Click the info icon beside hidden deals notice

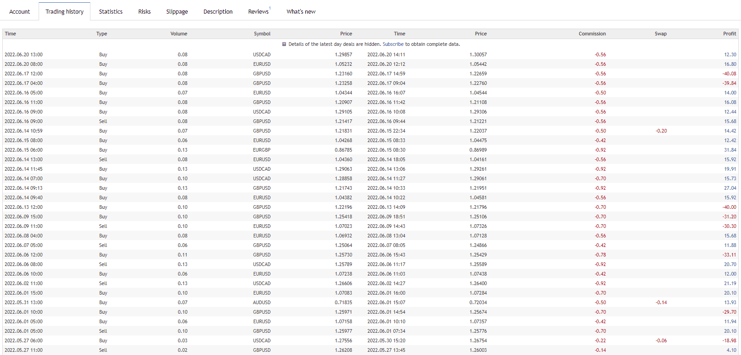284,44
